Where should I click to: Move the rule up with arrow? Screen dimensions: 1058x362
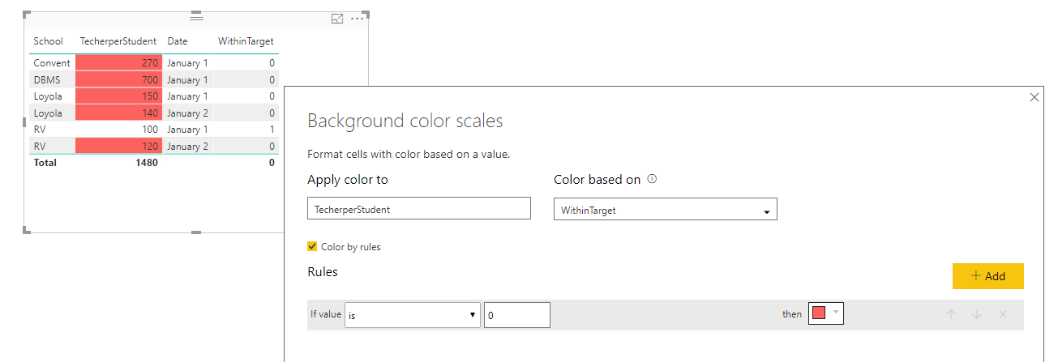(x=951, y=314)
